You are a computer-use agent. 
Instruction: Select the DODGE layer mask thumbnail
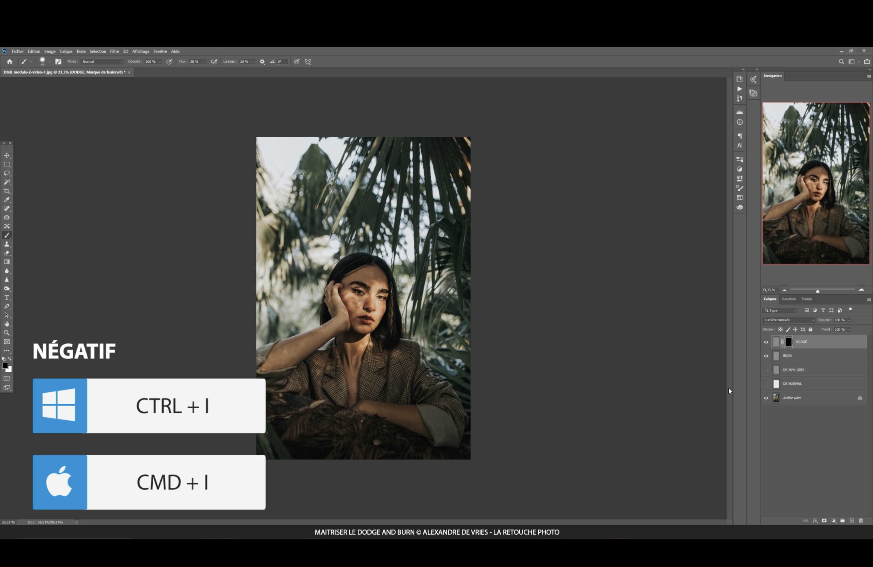coord(789,342)
